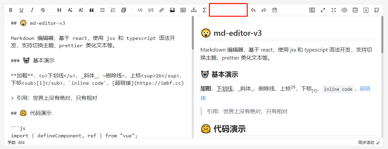The width and height of the screenshot is (388, 149).
Task: Insert subscript markup
Action: [x=70, y=10]
